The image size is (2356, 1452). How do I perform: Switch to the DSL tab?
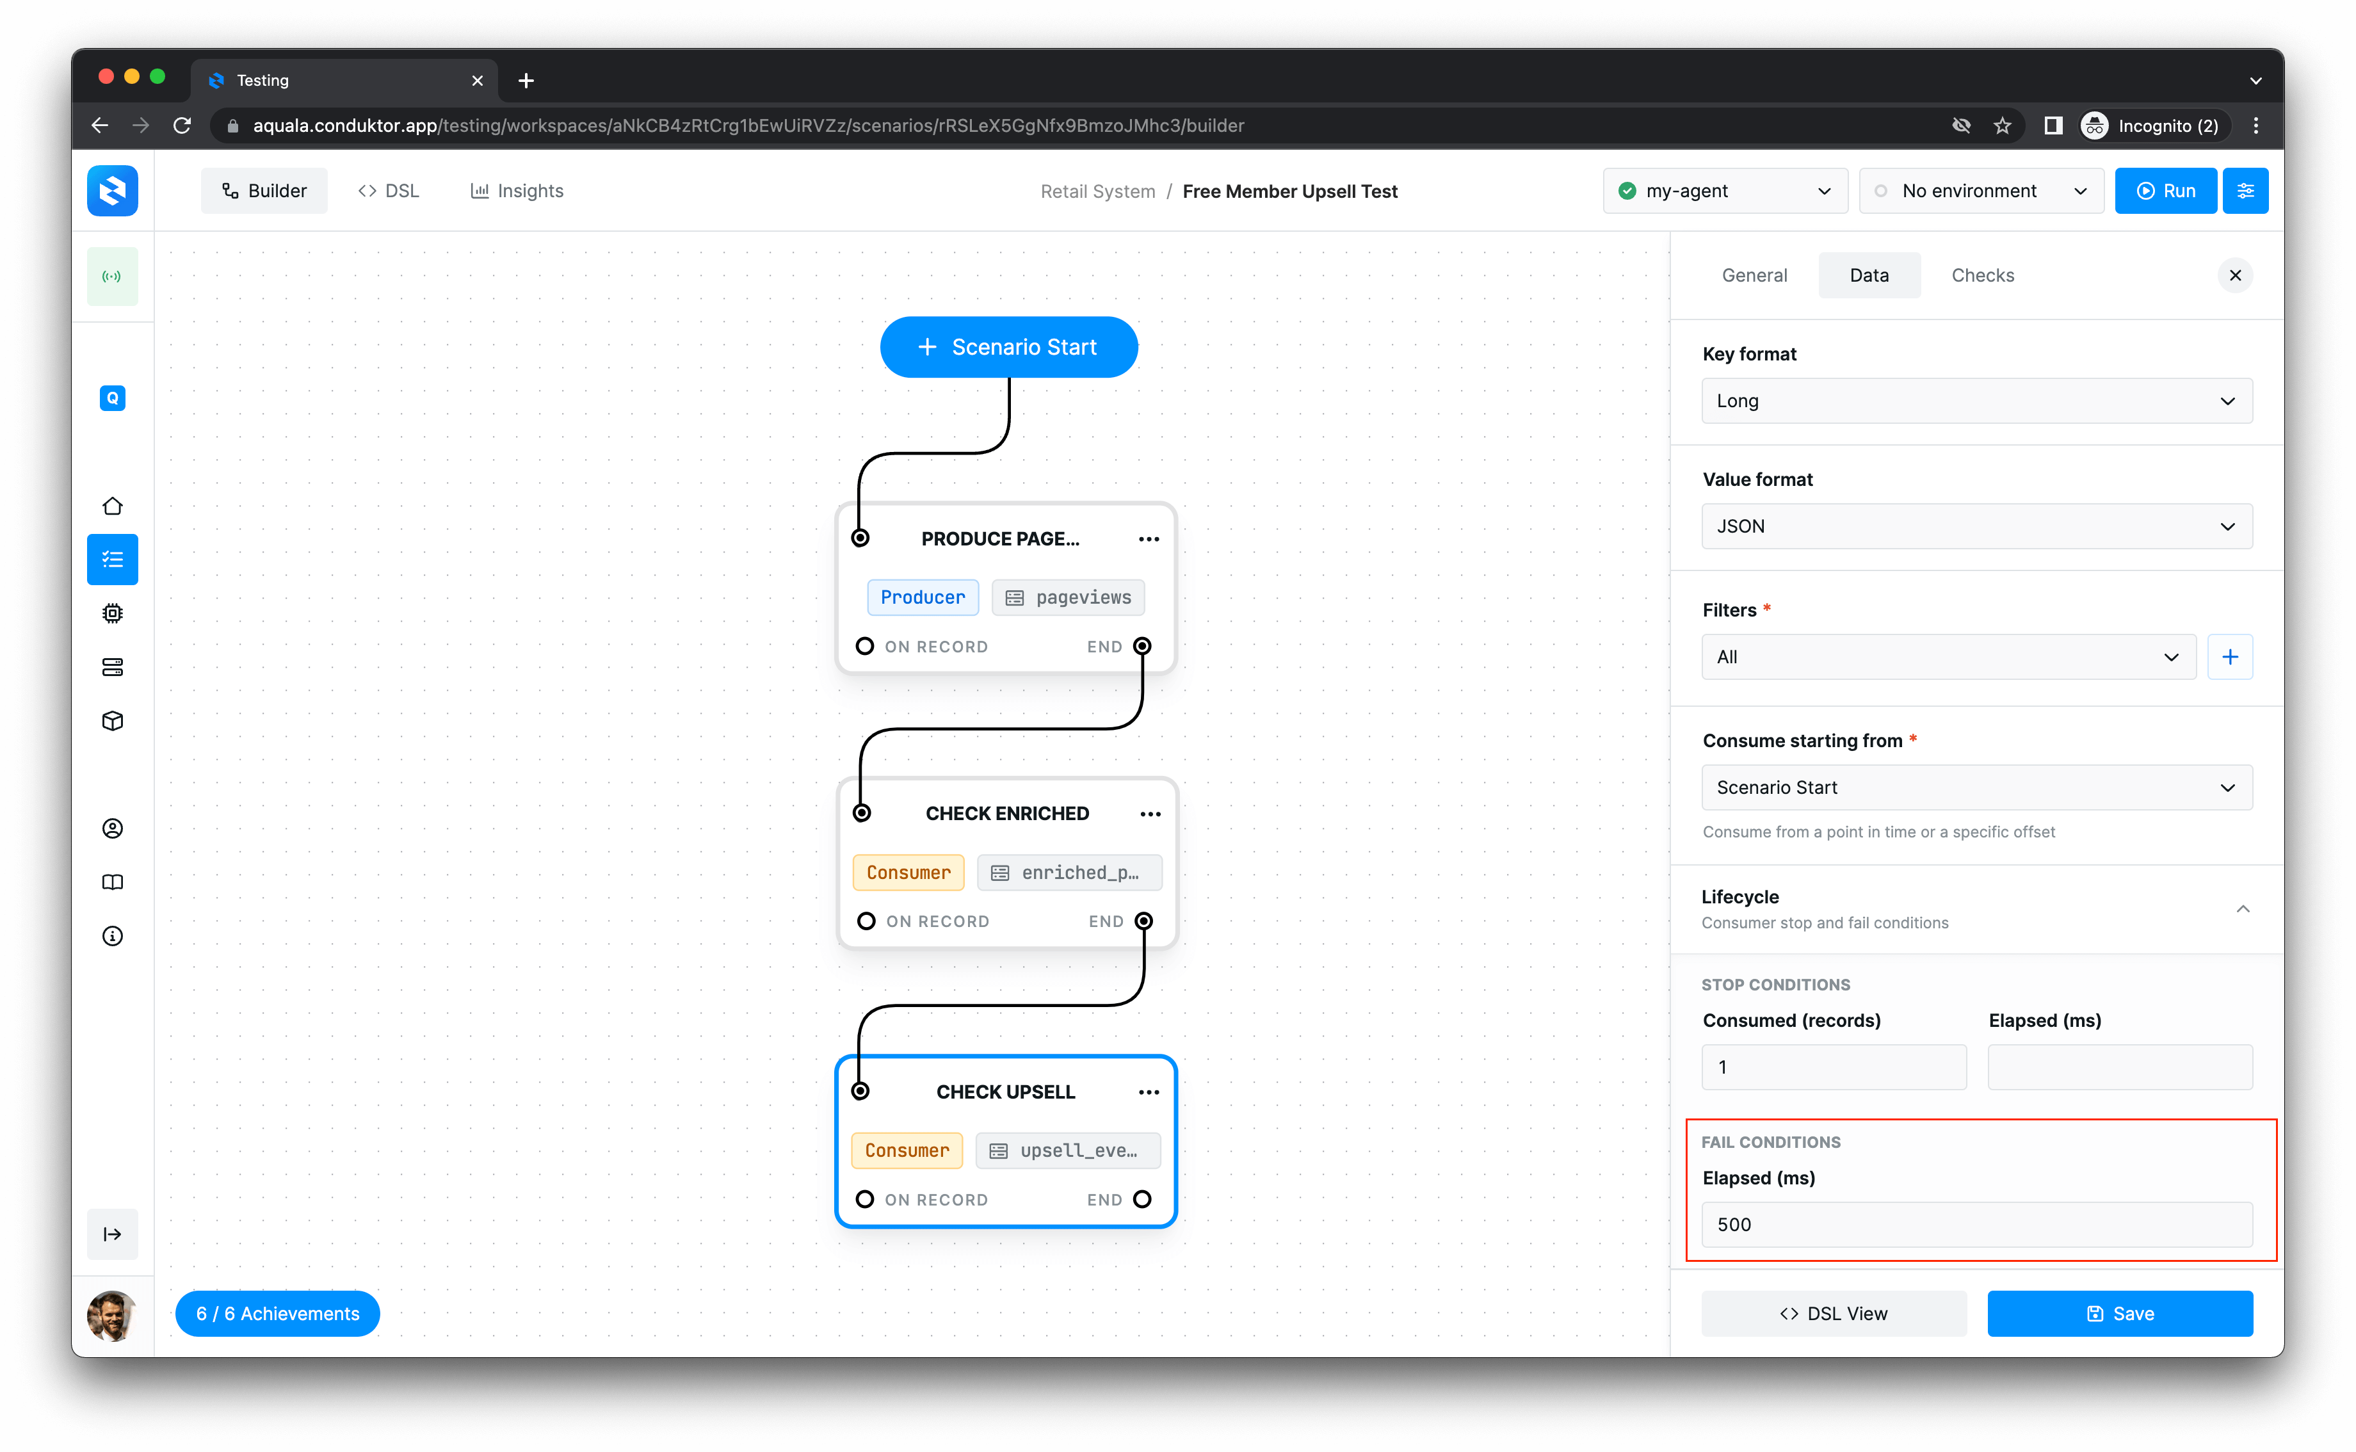388,191
